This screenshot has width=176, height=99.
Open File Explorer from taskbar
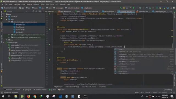pos(16,97)
